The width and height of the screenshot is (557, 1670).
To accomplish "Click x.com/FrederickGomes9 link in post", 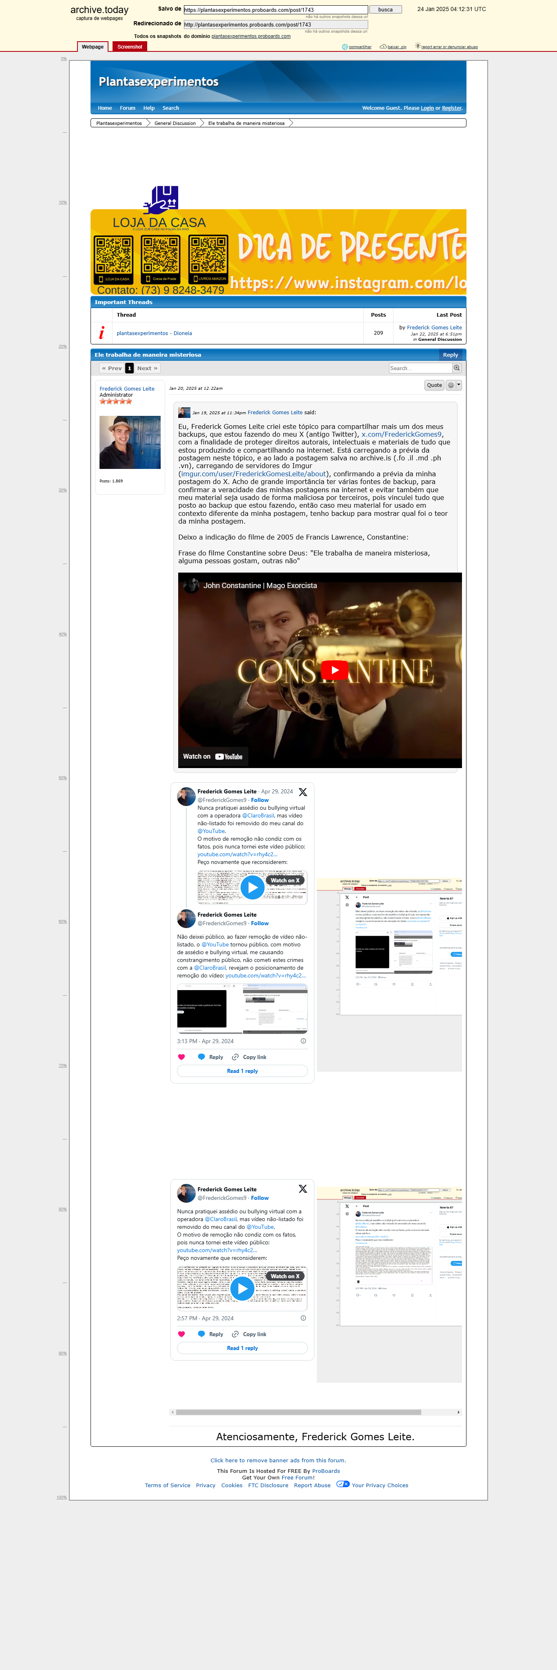I will click(x=402, y=434).
